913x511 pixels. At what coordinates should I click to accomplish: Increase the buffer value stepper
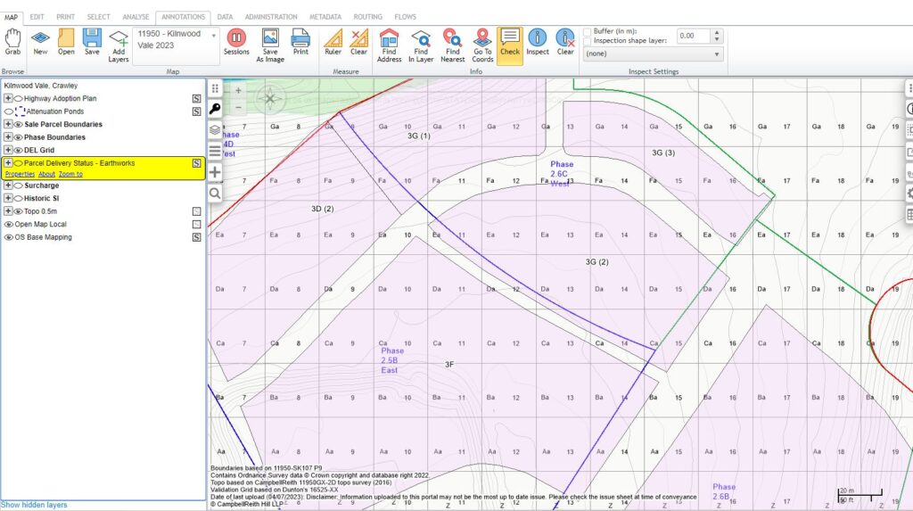717,33
